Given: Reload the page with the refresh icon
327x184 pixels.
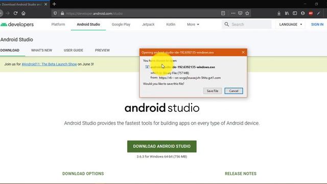Looking at the screenshot, I should click(15, 13).
